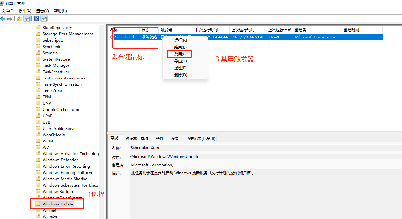The height and width of the screenshot is (219, 402).
Task: Toggle the show/hide action pane icon
Action: tap(44, 19)
